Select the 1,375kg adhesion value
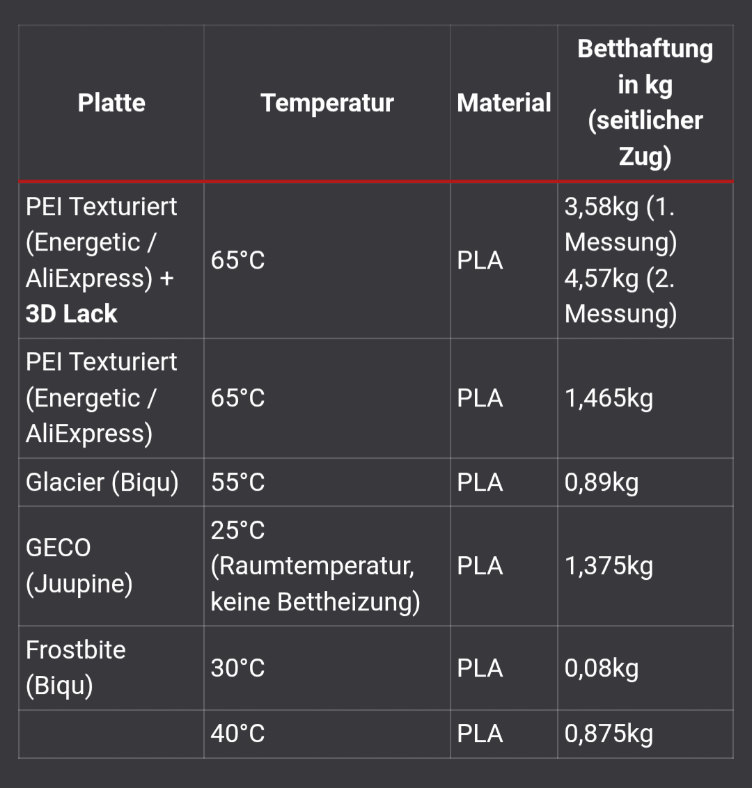The image size is (752, 788). point(609,566)
